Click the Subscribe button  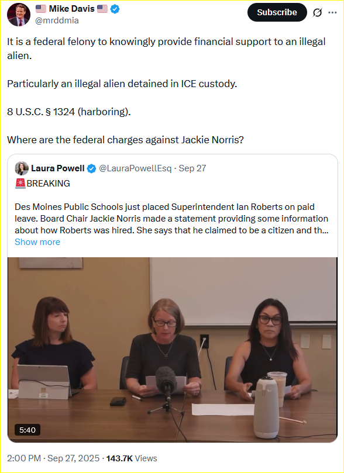point(277,12)
